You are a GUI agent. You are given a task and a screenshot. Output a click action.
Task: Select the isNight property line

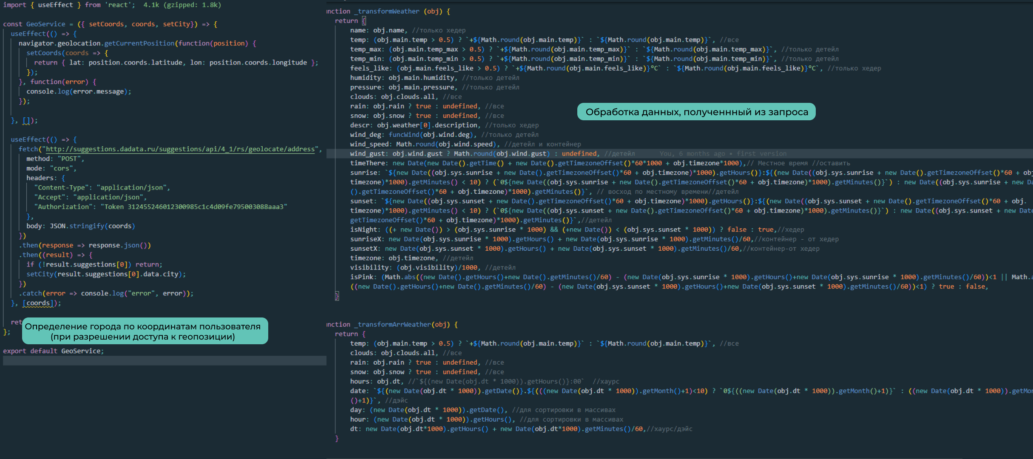click(x=577, y=230)
